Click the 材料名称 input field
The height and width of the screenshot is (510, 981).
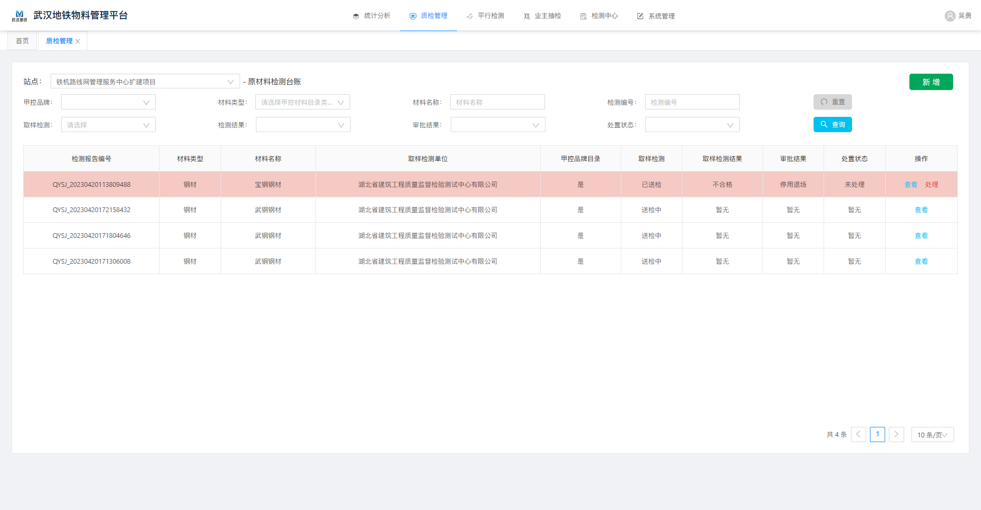(x=497, y=102)
